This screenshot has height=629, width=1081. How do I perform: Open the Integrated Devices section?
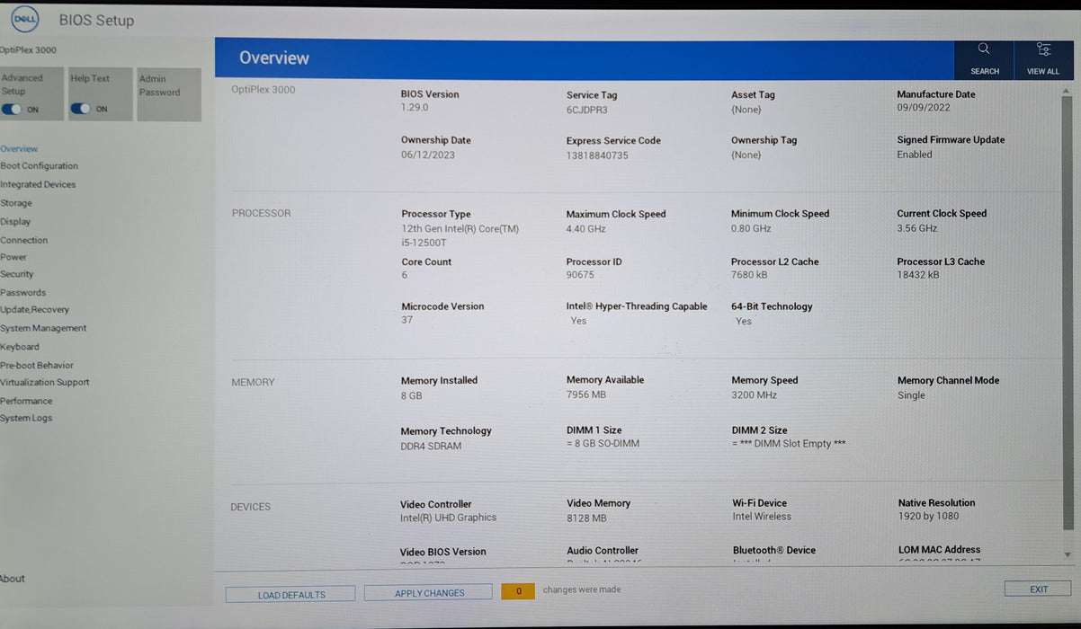pyautogui.click(x=38, y=184)
